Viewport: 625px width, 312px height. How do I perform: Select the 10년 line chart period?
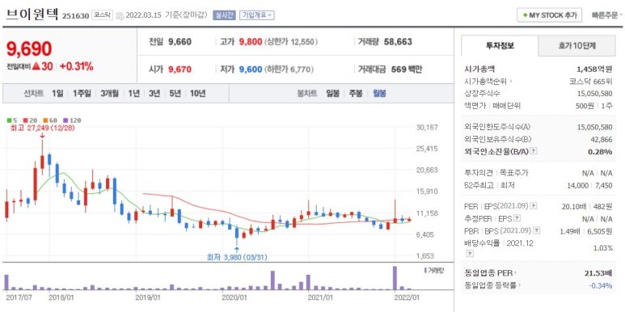[198, 94]
